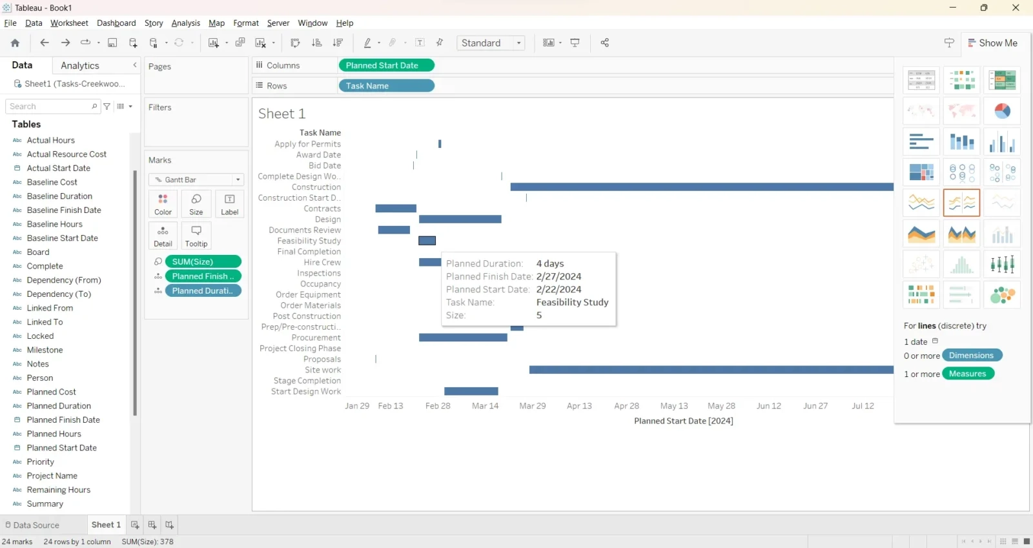The height and width of the screenshot is (548, 1033).
Task: Click the Label button on Marks card
Action: point(229,204)
